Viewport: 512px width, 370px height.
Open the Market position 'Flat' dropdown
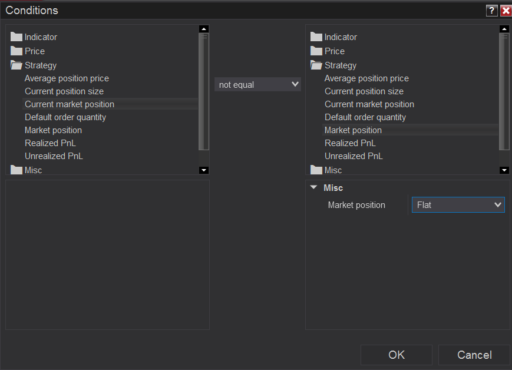pos(458,205)
